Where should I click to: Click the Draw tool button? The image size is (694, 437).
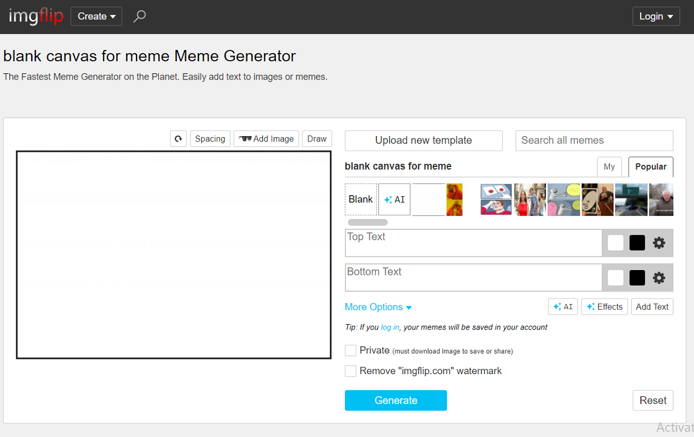(317, 138)
